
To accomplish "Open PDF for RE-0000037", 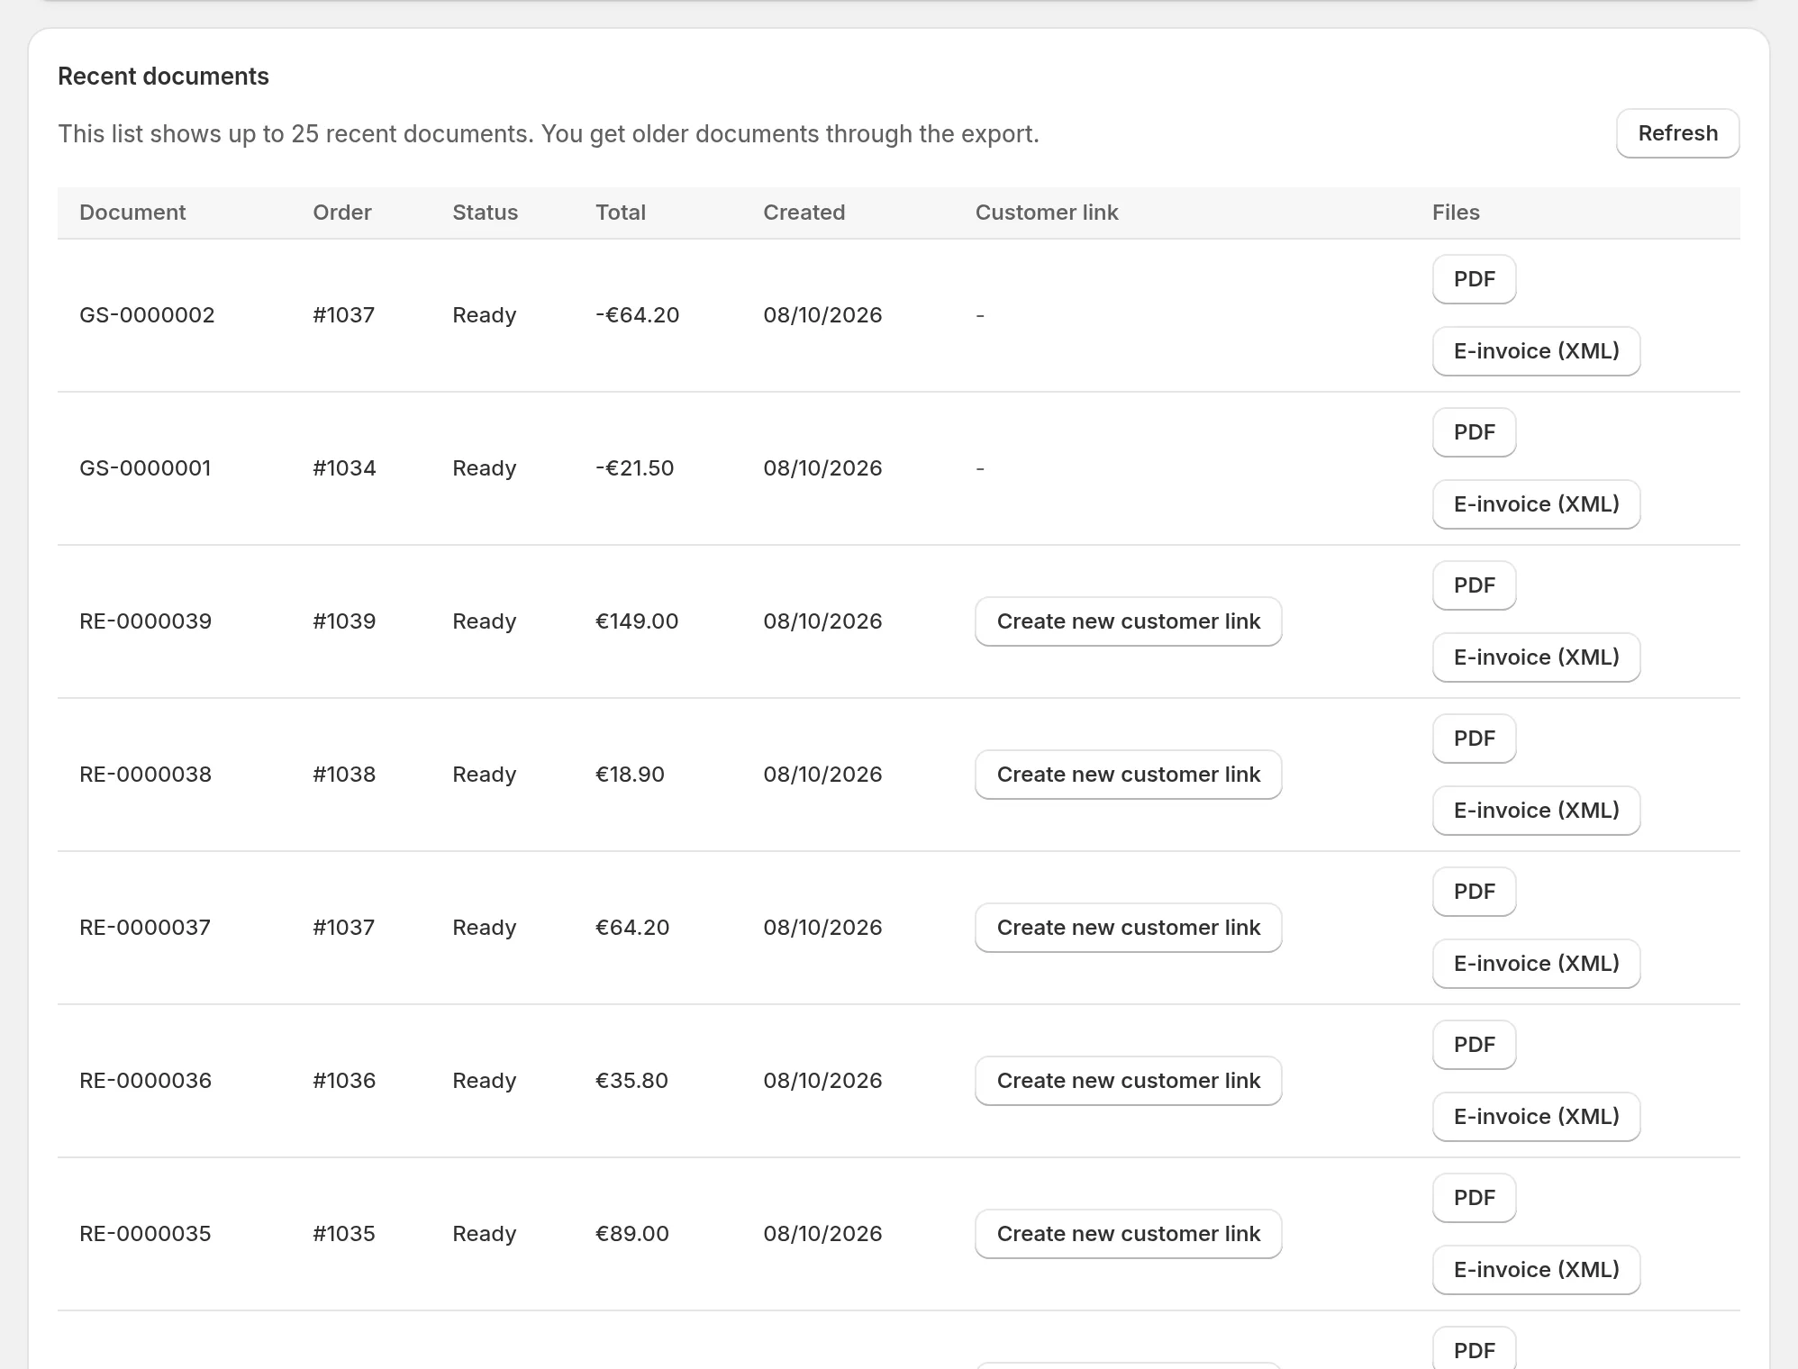I will click(1474, 892).
